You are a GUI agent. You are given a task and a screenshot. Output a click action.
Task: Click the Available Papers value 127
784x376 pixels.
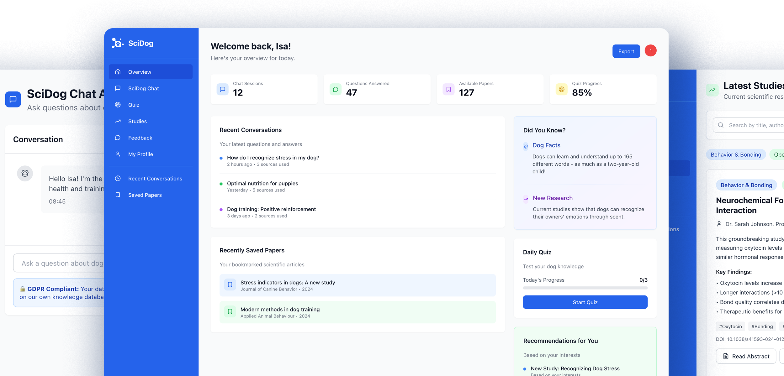[x=466, y=93]
